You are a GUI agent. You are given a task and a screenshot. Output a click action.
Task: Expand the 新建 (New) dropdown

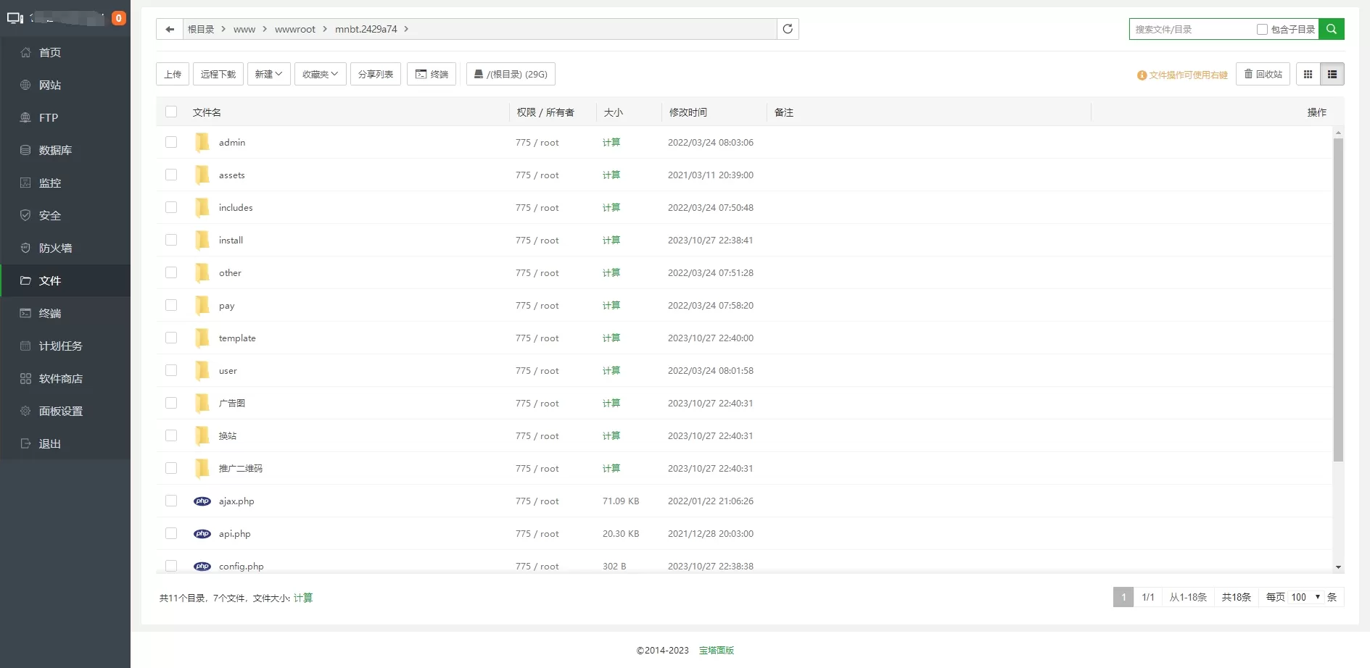coord(268,74)
